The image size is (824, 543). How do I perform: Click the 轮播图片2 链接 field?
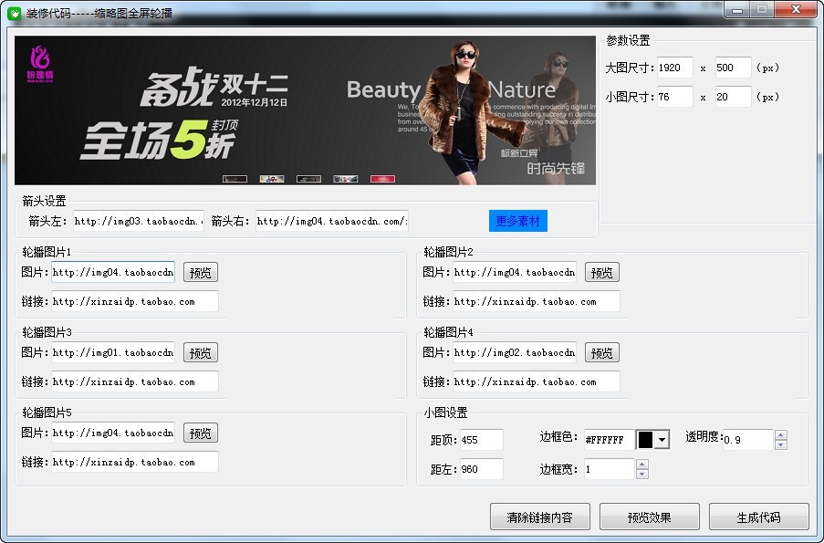[x=536, y=301]
